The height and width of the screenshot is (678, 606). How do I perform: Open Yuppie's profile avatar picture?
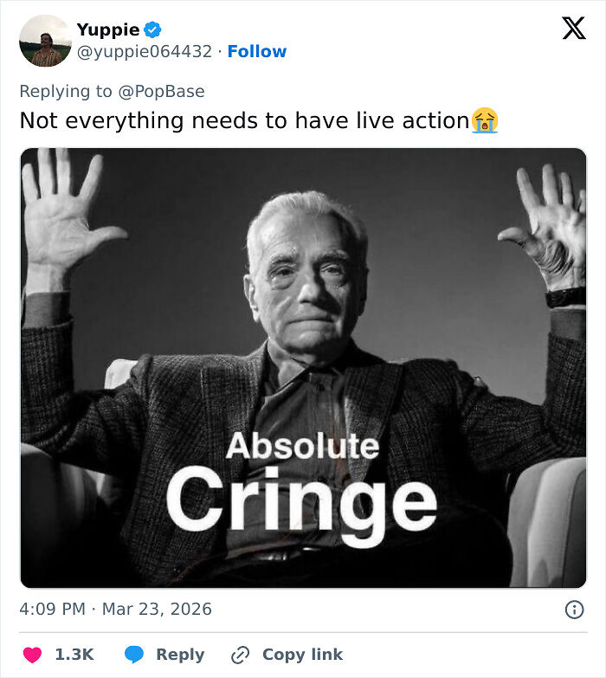[45, 41]
